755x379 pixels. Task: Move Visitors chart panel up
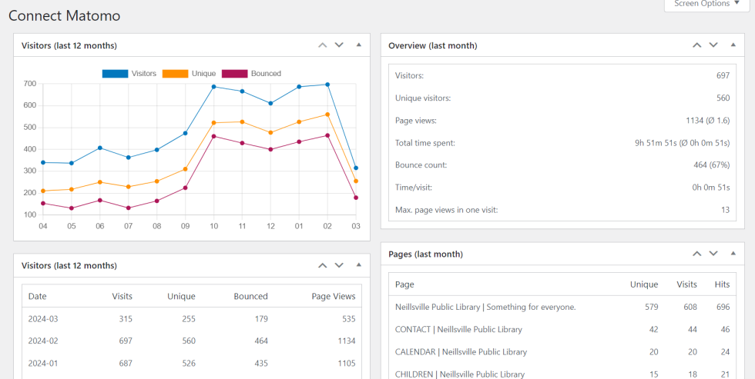click(323, 45)
